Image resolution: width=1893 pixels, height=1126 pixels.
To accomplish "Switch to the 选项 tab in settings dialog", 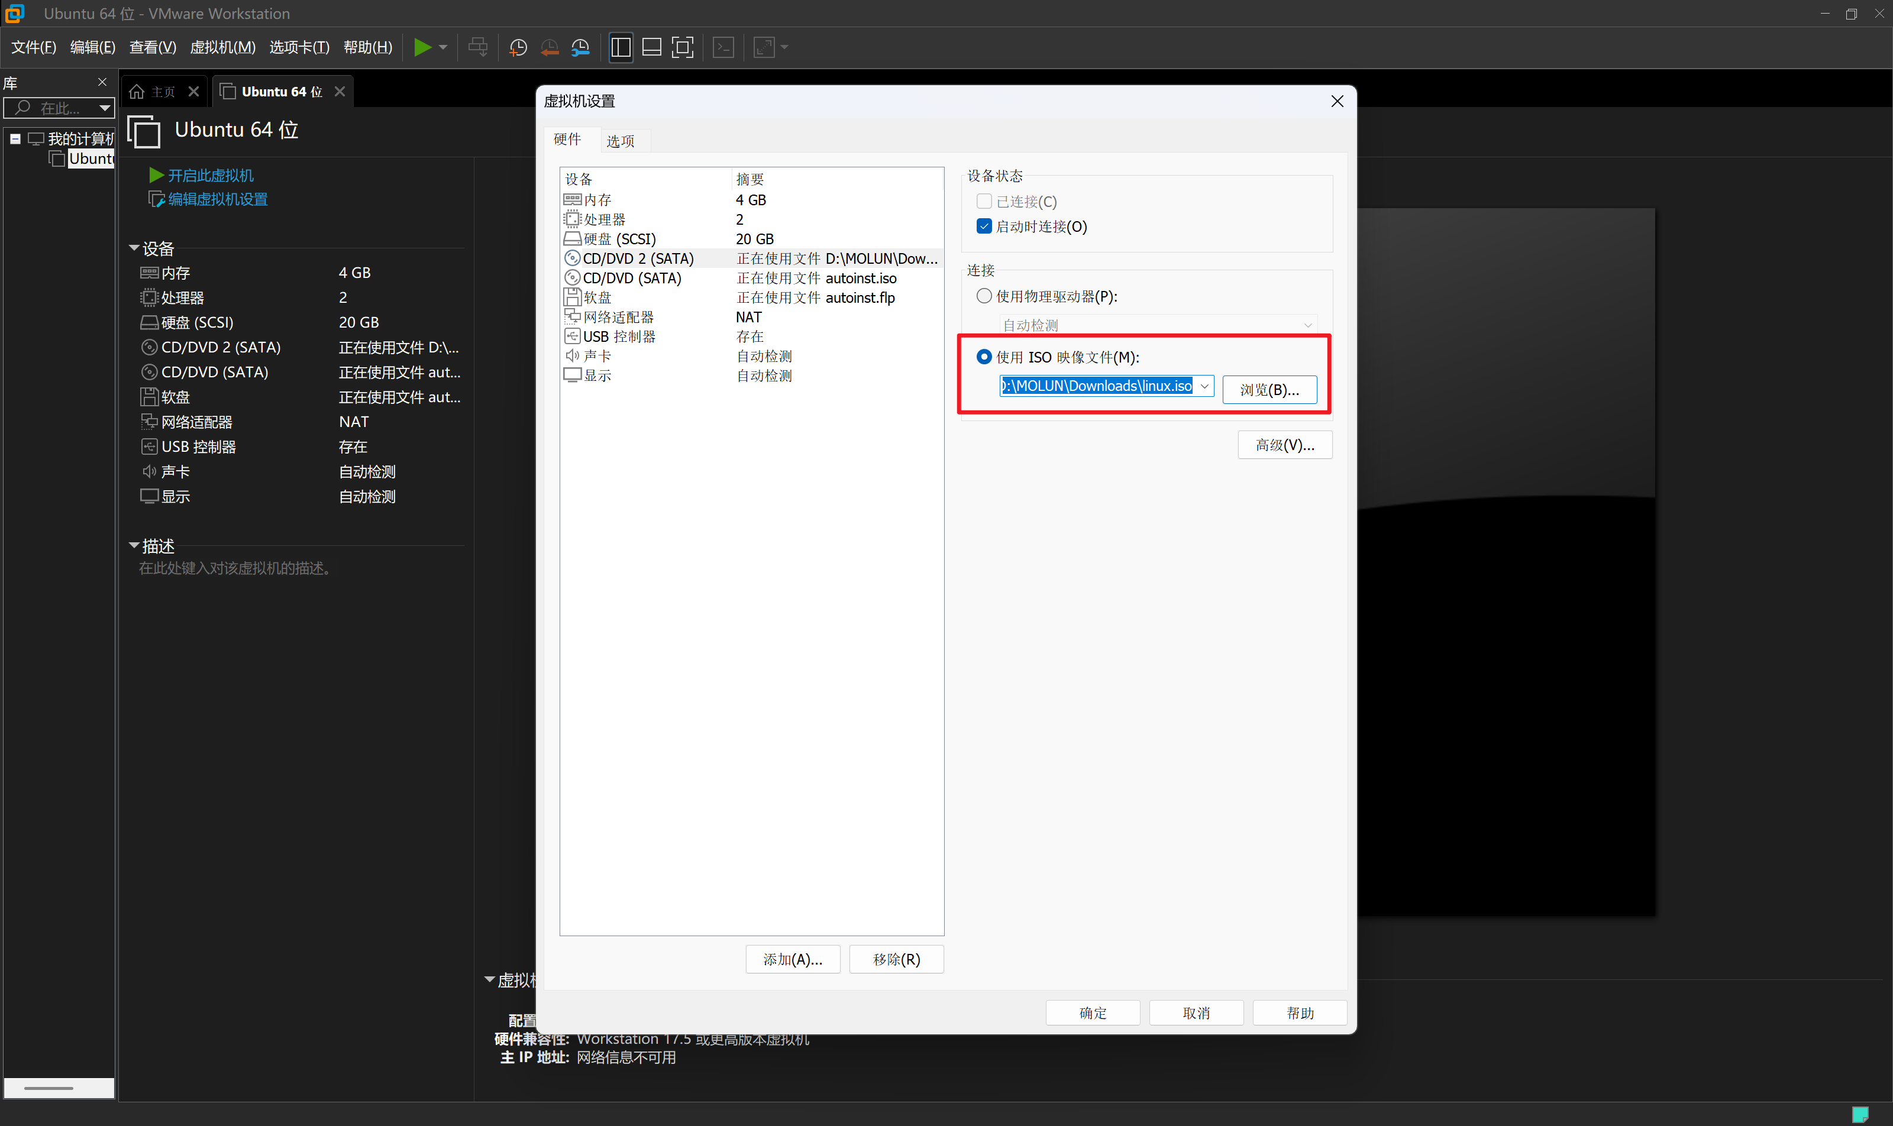I will tap(620, 141).
